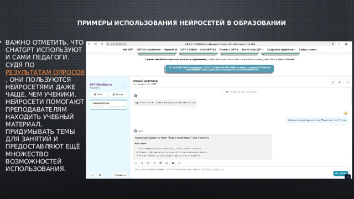Image resolution: width=354 pixels, height=199 pixels.
Task: Click the lesson scenario heading 'Сценарий урока'
Action: [171, 138]
